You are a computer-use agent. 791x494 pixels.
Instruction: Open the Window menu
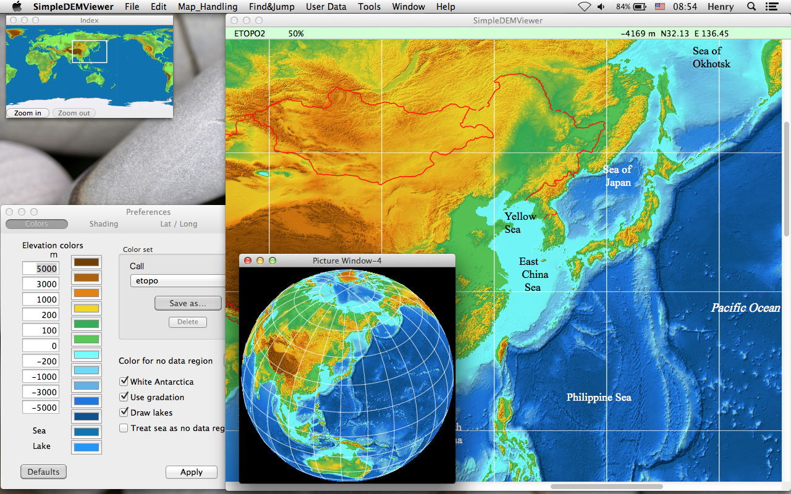point(408,7)
